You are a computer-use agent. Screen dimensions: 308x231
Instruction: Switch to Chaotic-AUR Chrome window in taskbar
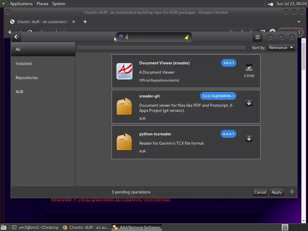[x=86, y=227]
